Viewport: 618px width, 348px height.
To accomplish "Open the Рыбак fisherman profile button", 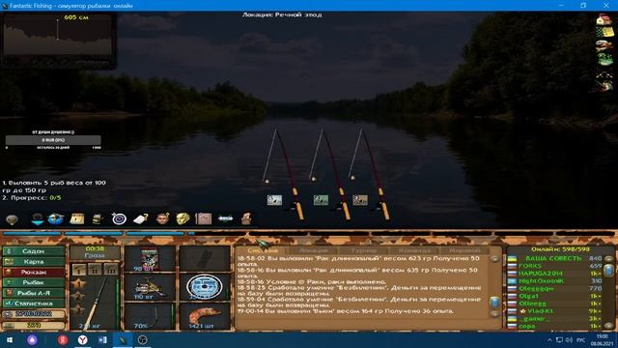I will point(34,282).
